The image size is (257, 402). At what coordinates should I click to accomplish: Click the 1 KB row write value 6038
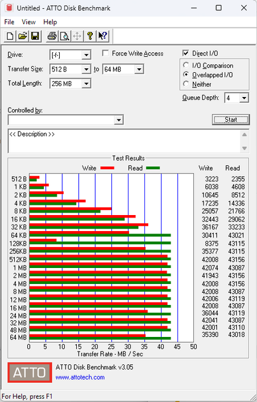click(x=212, y=187)
